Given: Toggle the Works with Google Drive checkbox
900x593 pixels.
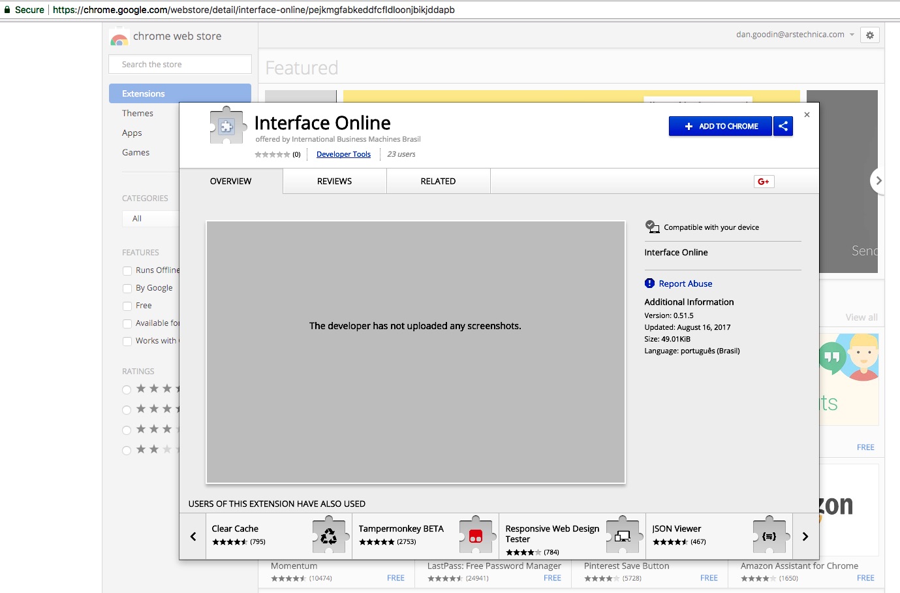Looking at the screenshot, I should (x=127, y=341).
